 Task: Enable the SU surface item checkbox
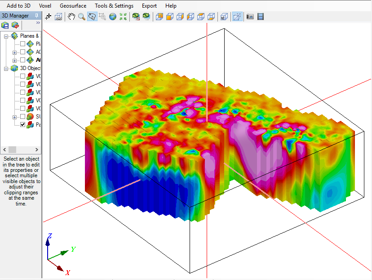23,117
